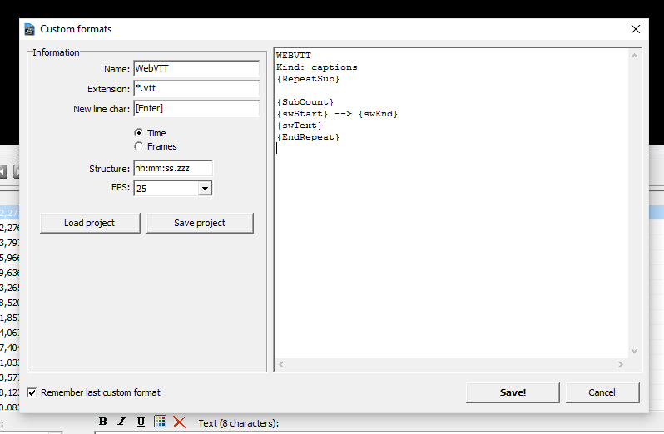
Task: Select the Time radio button
Action: (138, 133)
